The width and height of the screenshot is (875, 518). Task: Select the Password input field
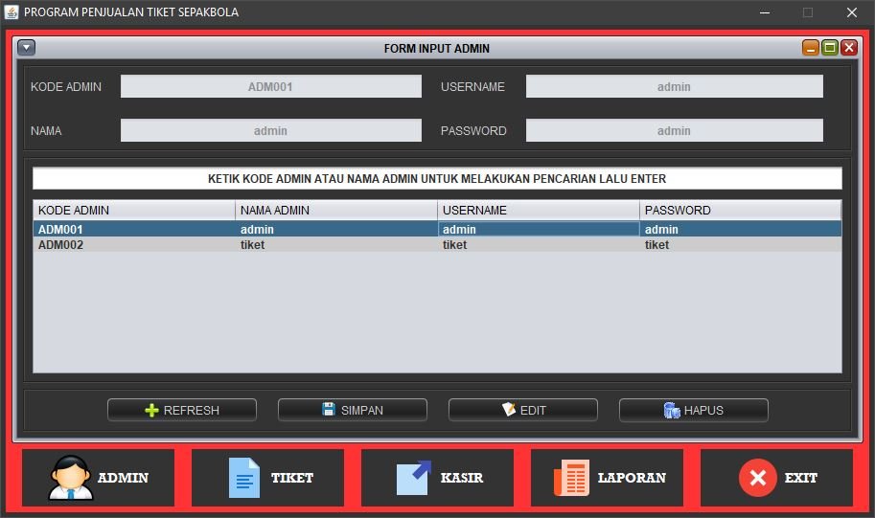pos(674,130)
